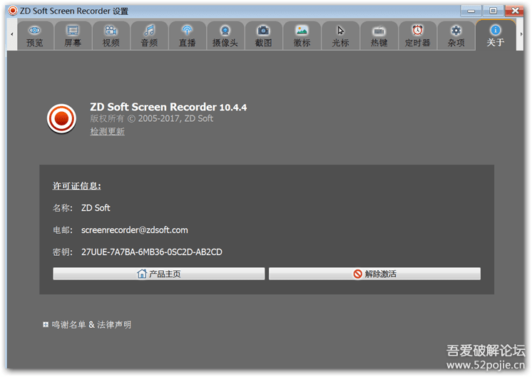Maximize the settings window
The height and width of the screenshot is (377, 532).
pos(493,11)
